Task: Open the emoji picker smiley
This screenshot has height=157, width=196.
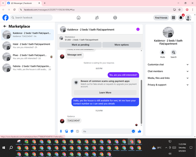Action: (x=133, y=131)
